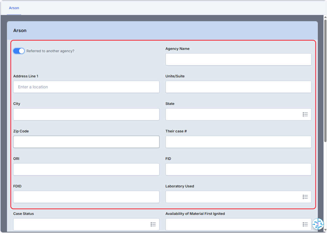The image size is (327, 233).
Task: Focus the Agency Name field
Action: click(238, 59)
